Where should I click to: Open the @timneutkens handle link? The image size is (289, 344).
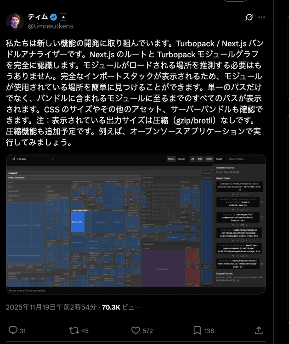click(x=51, y=26)
